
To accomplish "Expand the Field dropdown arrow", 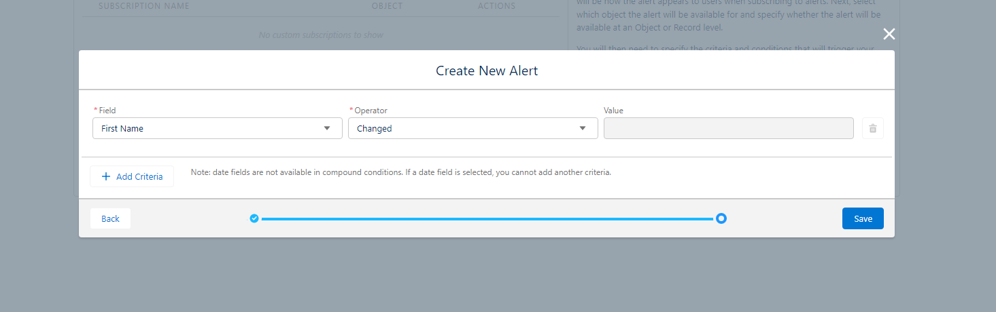I will pyautogui.click(x=327, y=128).
